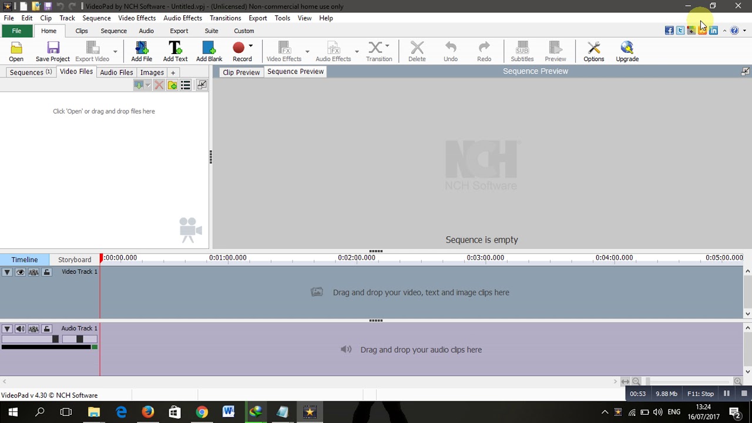Open the Audio Effects dropdown arrow
The image size is (752, 423).
(x=357, y=52)
